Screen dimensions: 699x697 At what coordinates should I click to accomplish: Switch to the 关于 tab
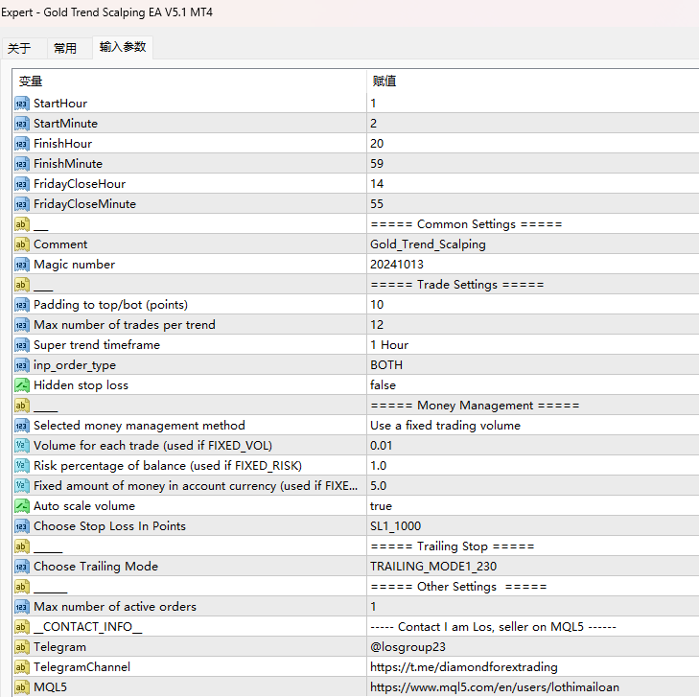click(19, 48)
